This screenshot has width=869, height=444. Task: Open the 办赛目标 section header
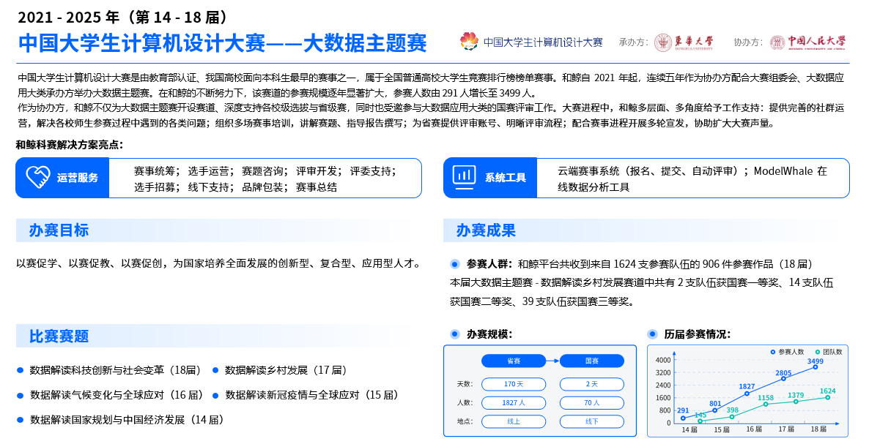[59, 230]
